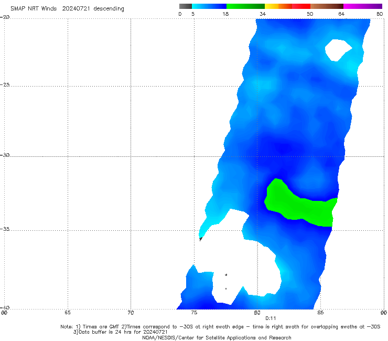Click the longitude axis label "70"
The image size is (388, 341).
(x=131, y=313)
